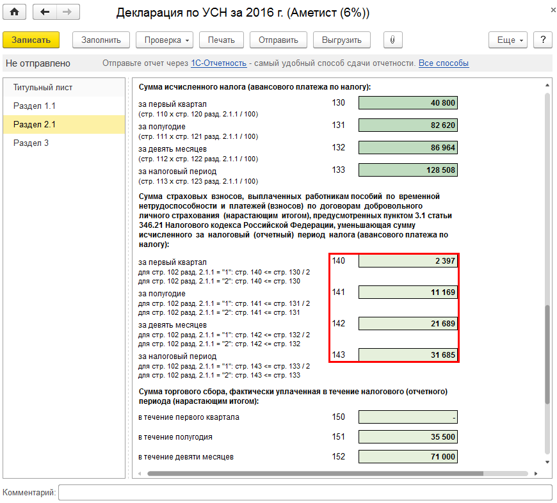Click the formula стр. 112 х стр. 122

point(198,159)
